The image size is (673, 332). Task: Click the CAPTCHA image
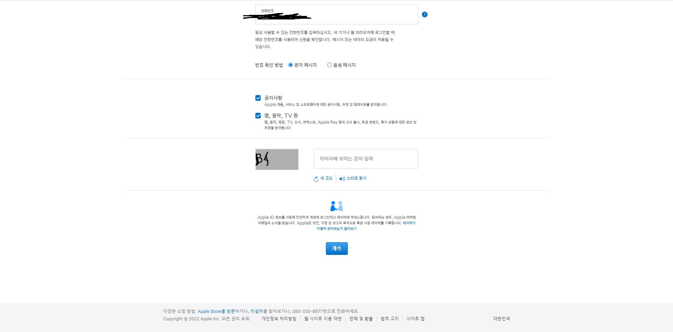coord(277,159)
